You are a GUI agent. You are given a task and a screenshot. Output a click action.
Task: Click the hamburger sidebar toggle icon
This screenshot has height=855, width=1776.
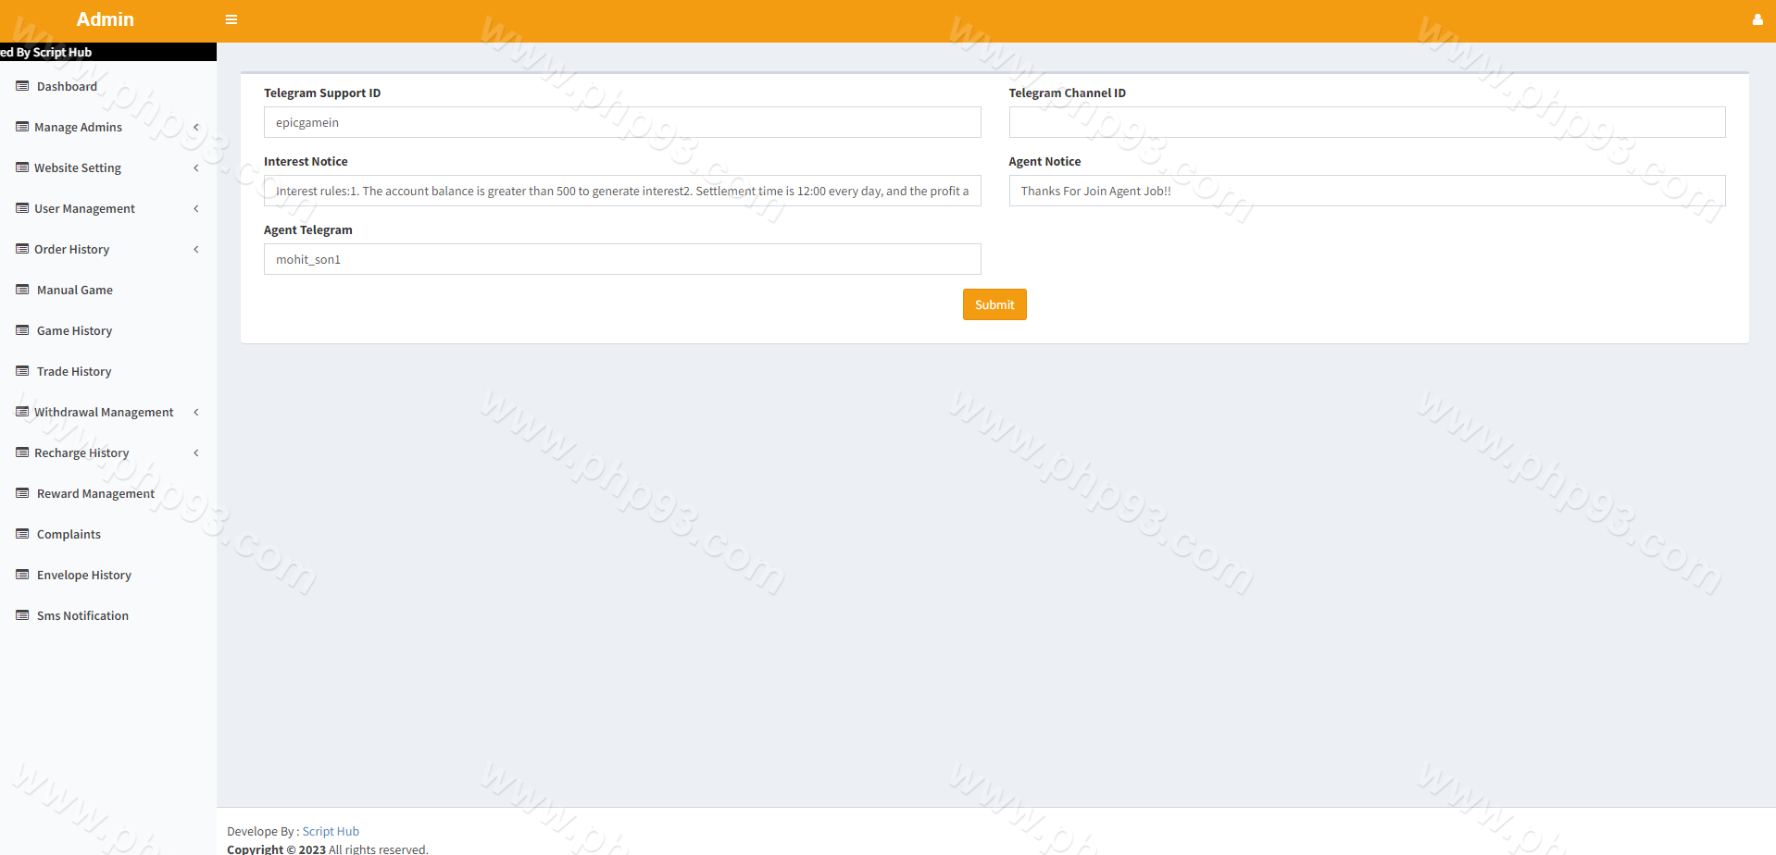coord(231,19)
